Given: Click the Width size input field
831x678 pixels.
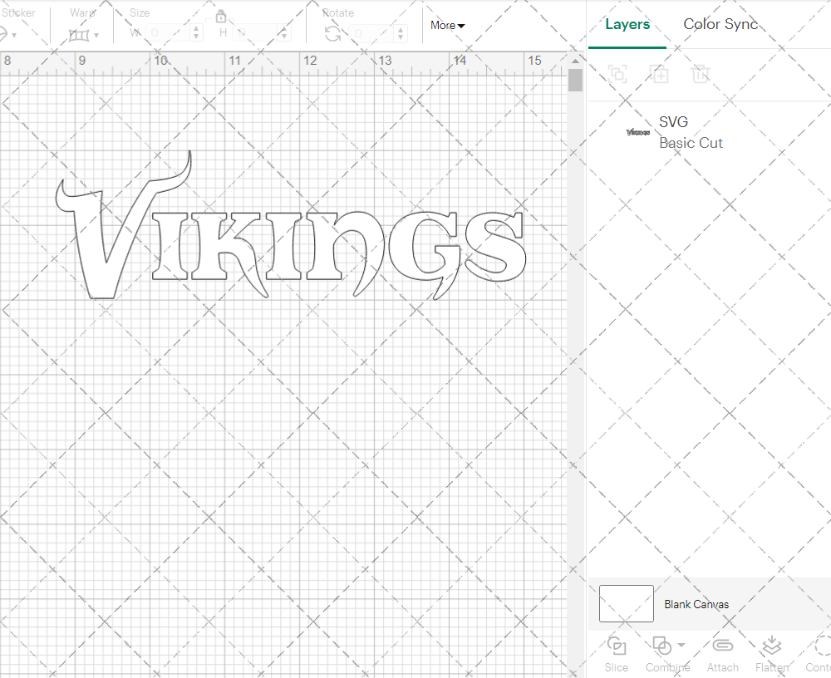Looking at the screenshot, I should (x=167, y=33).
